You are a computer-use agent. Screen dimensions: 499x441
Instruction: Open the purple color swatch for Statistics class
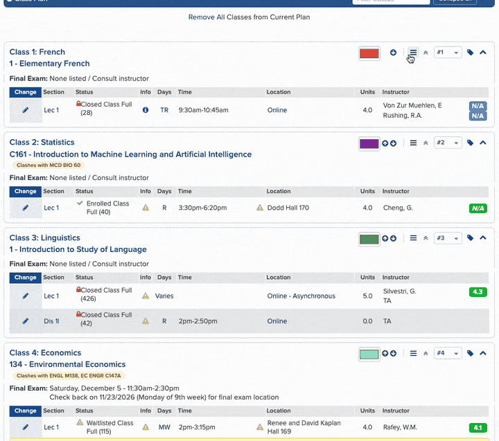pos(369,144)
